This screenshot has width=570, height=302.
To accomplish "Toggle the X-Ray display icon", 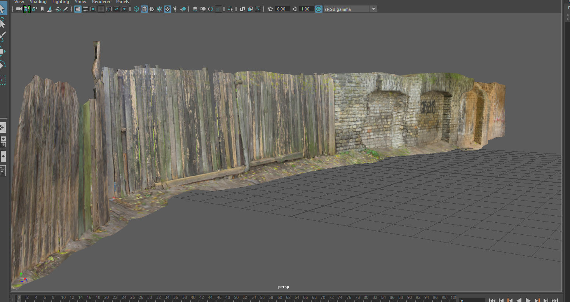I will (242, 9).
